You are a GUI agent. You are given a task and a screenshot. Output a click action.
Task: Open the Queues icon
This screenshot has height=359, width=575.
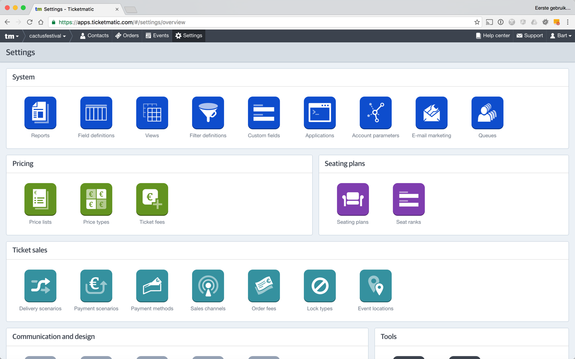pos(488,113)
